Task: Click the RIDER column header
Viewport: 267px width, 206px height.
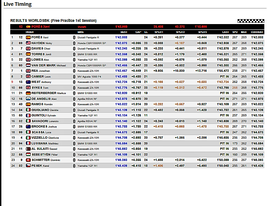Action: click(x=29, y=32)
